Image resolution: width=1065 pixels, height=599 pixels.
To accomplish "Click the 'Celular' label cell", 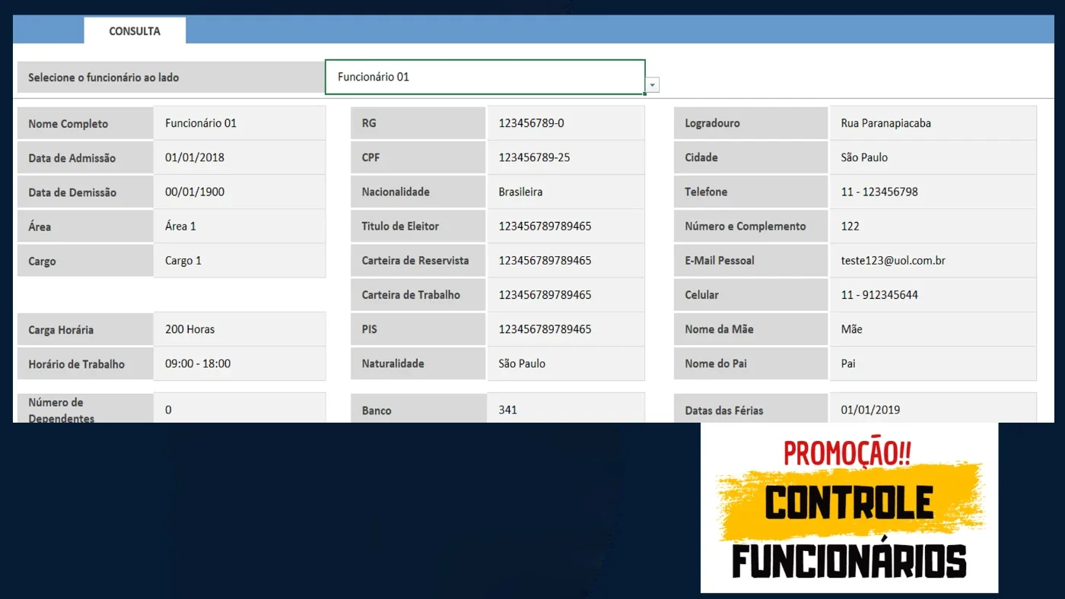I will tap(751, 294).
